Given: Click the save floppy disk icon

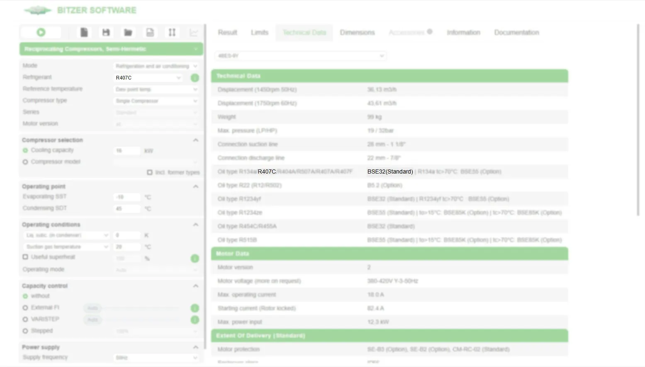Looking at the screenshot, I should (106, 32).
